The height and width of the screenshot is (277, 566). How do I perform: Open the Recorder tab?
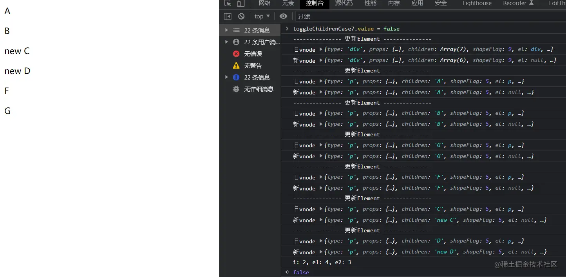pos(518,3)
